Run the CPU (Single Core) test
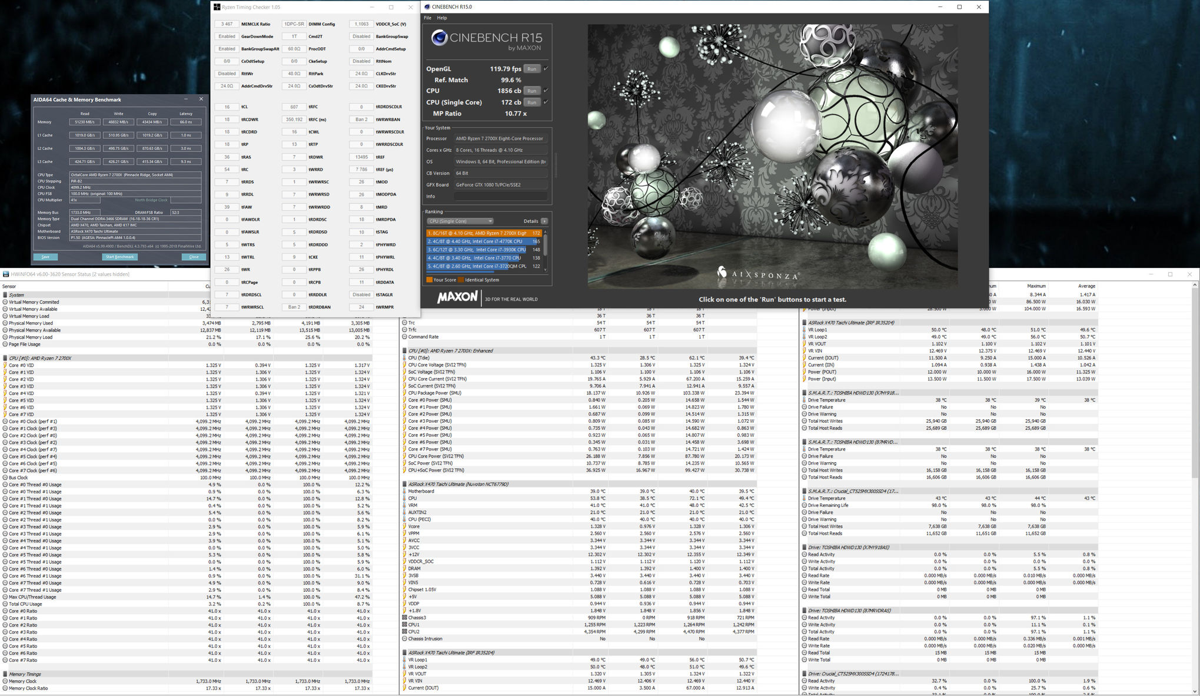The width and height of the screenshot is (1200, 696). tap(531, 102)
